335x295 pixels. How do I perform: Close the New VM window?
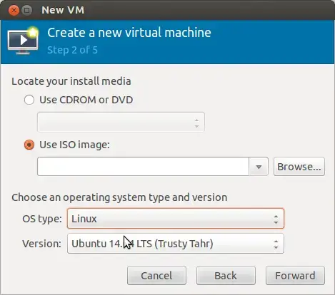[14, 11]
